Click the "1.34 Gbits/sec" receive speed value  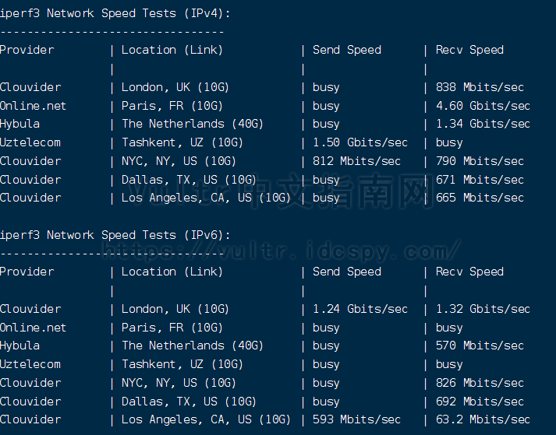pyautogui.click(x=483, y=124)
